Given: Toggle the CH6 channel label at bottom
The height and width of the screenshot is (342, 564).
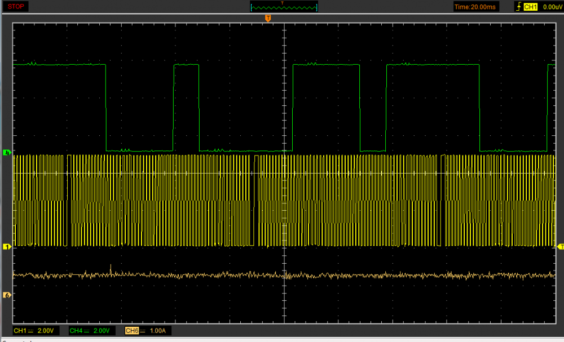Looking at the screenshot, I should tap(132, 331).
